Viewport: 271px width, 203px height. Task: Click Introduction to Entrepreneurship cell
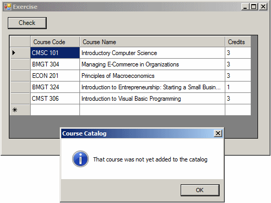[x=152, y=87]
